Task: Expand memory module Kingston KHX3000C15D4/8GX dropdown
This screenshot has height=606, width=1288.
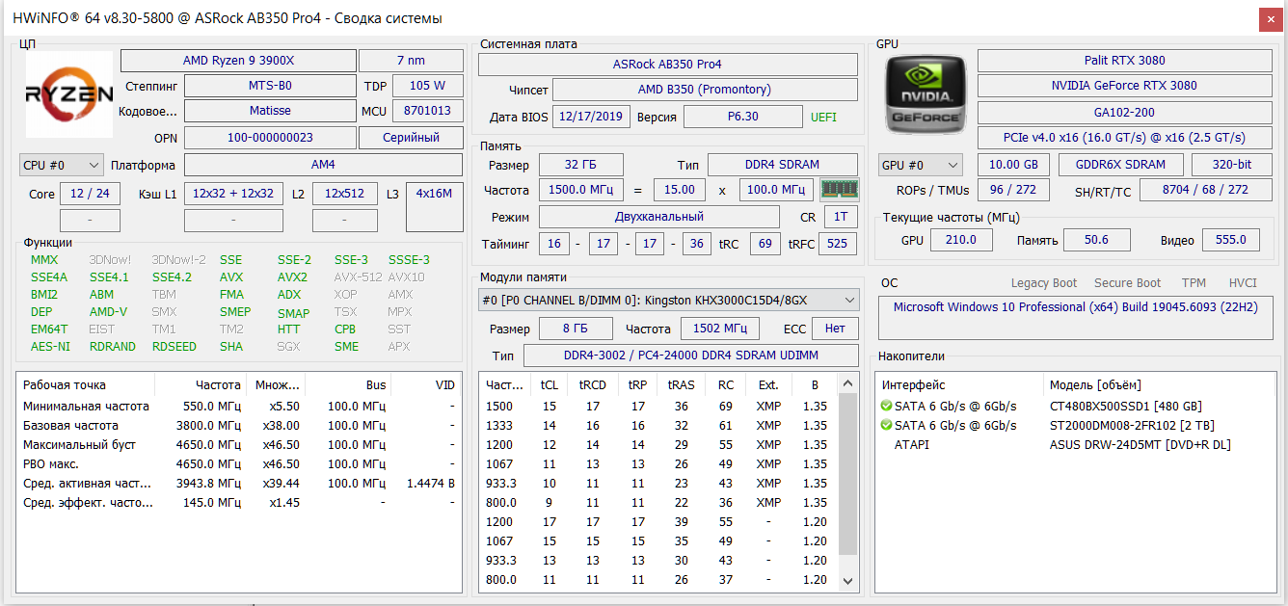Action: (668, 300)
